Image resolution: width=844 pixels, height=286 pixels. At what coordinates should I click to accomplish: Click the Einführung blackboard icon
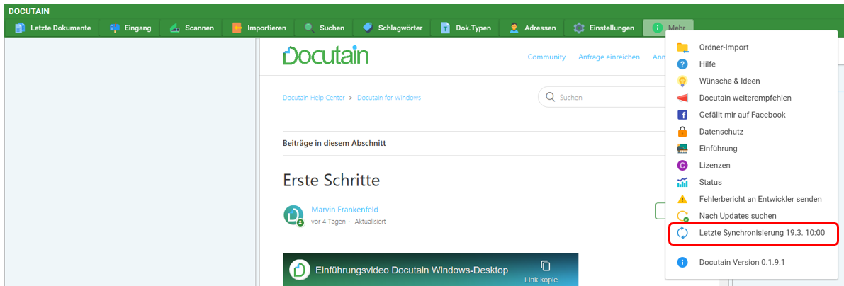(682, 149)
